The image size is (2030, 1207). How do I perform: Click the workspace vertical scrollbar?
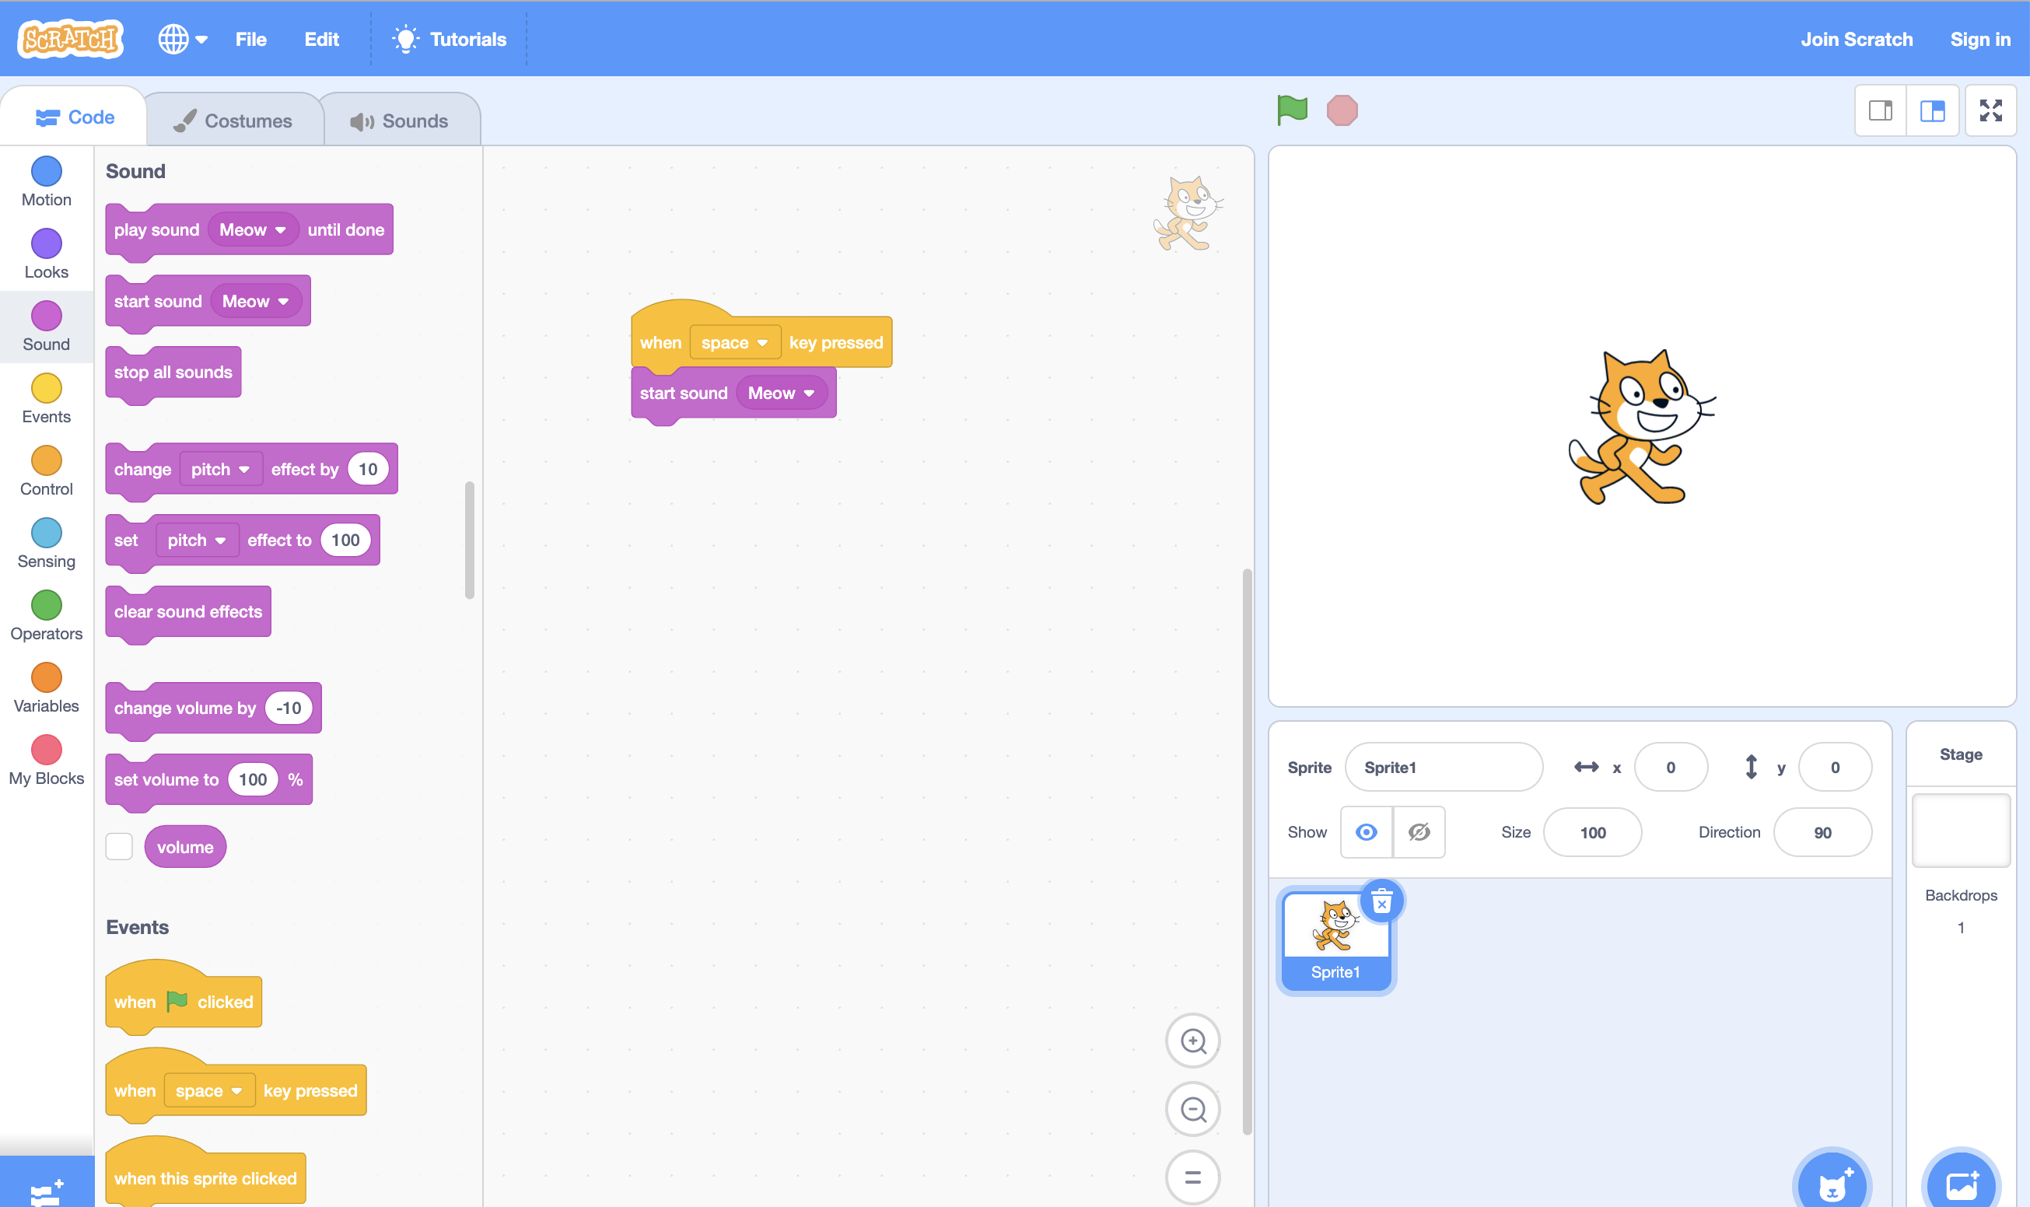click(x=1247, y=852)
